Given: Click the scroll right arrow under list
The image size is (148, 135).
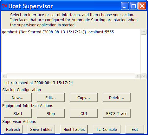Looking at the screenshot, I should 138,76.
